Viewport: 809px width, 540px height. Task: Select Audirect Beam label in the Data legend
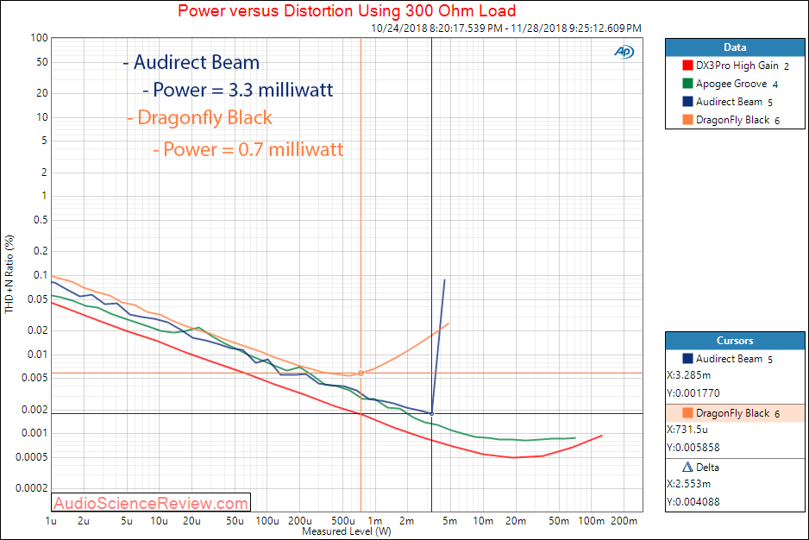coord(729,102)
